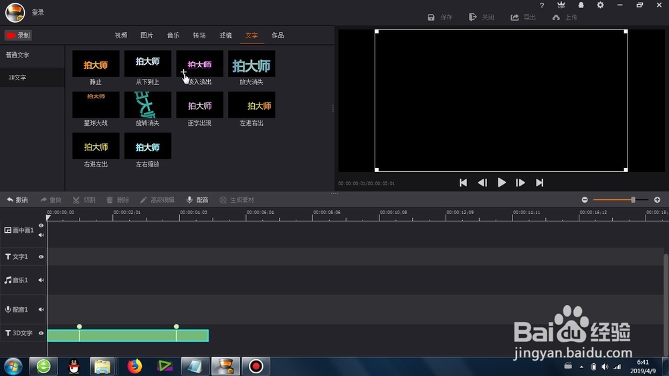
Task: Click the second green keyframe dot on clip
Action: (x=176, y=326)
